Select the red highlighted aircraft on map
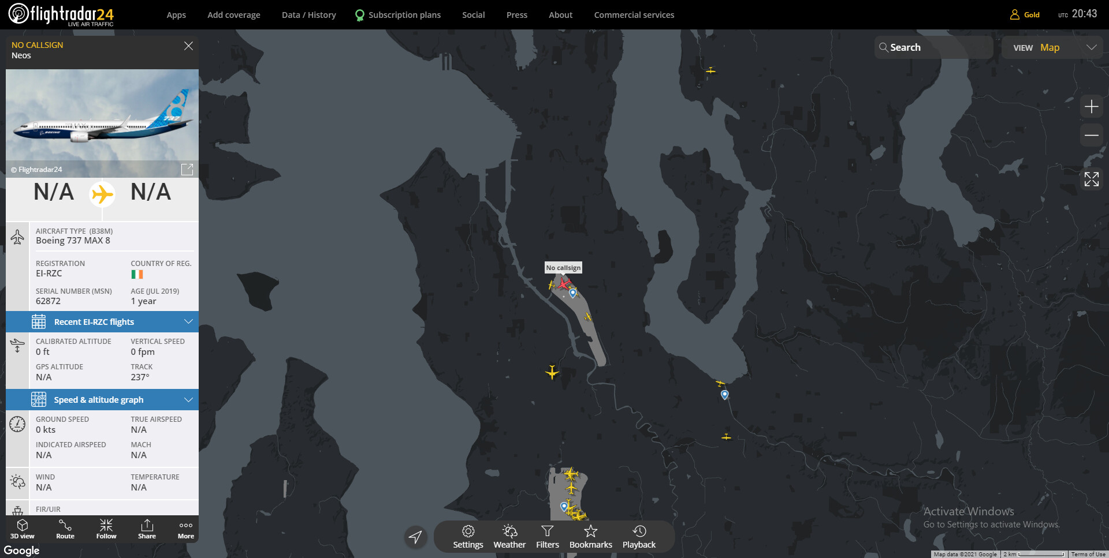Screen dimensions: 1109x558 tap(564, 283)
